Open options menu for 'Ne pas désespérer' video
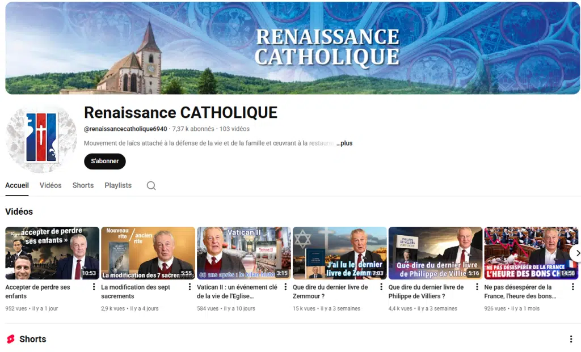The width and height of the screenshot is (581, 352). pyautogui.click(x=573, y=287)
